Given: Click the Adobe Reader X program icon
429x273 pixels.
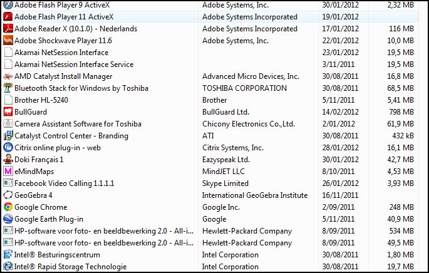Looking at the screenshot, I should click(8, 29).
